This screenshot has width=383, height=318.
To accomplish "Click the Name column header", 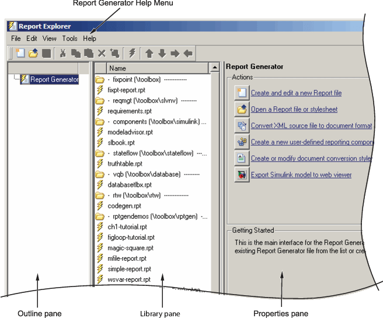I will [x=158, y=68].
